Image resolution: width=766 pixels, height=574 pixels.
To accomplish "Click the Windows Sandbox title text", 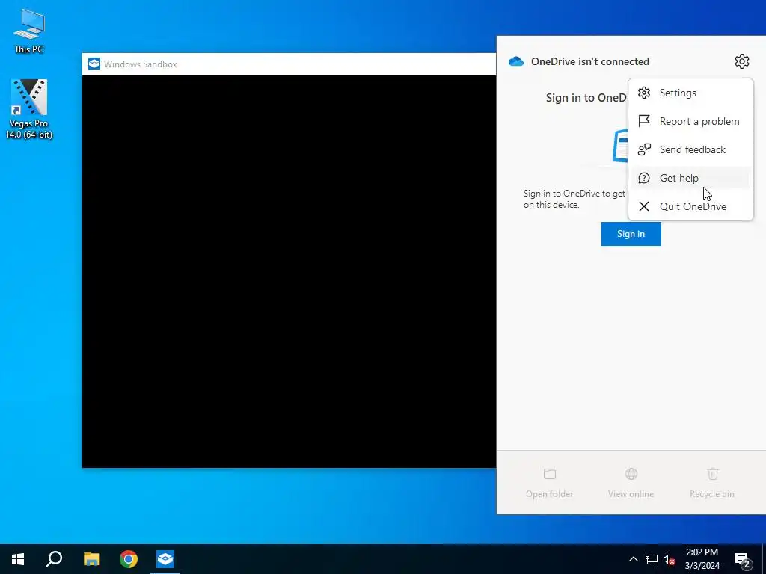I will click(140, 64).
